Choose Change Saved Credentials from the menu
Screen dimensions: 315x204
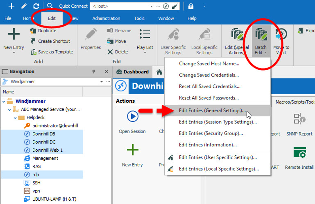click(209, 75)
